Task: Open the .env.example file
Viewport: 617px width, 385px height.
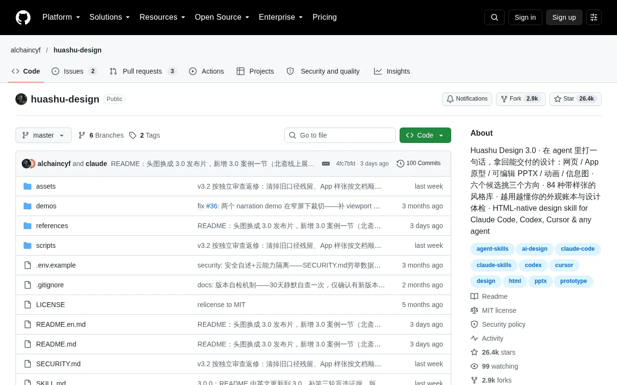Action: [x=56, y=265]
